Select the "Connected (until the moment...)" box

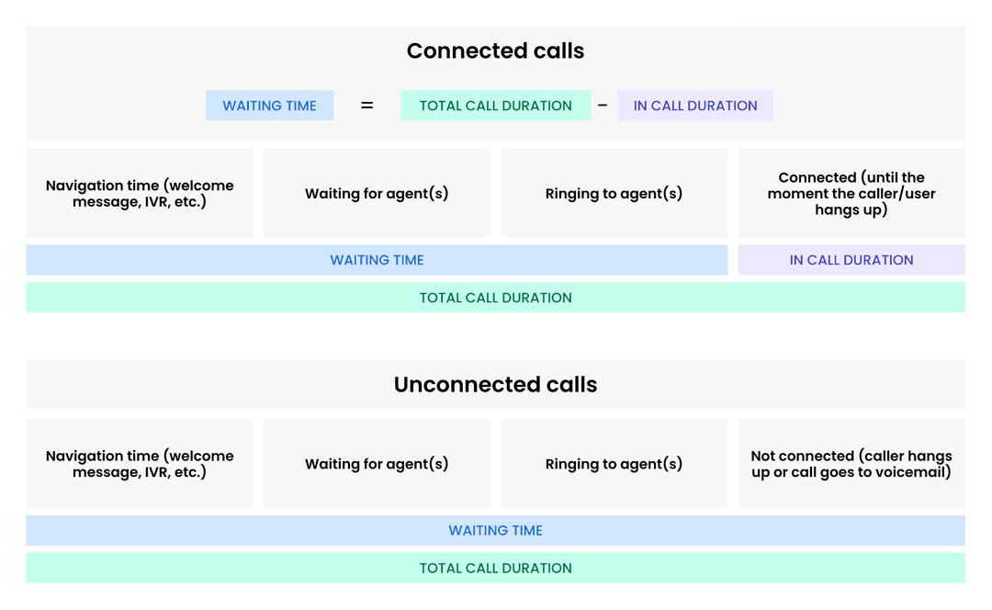pos(851,194)
